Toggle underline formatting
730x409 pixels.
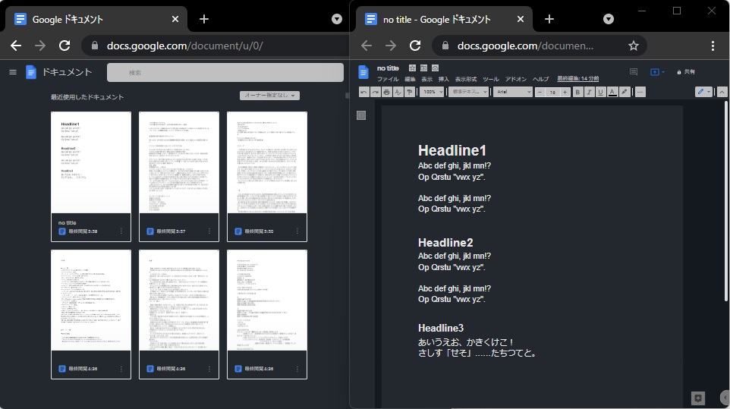point(600,92)
